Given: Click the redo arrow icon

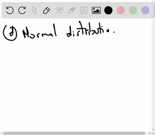Looking at the screenshot, I should [22, 10].
